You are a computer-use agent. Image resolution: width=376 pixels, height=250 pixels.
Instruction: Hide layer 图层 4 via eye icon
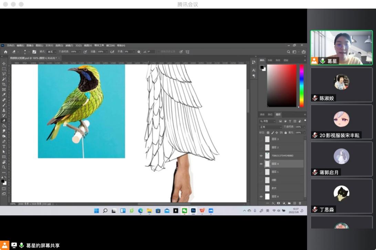click(261, 164)
